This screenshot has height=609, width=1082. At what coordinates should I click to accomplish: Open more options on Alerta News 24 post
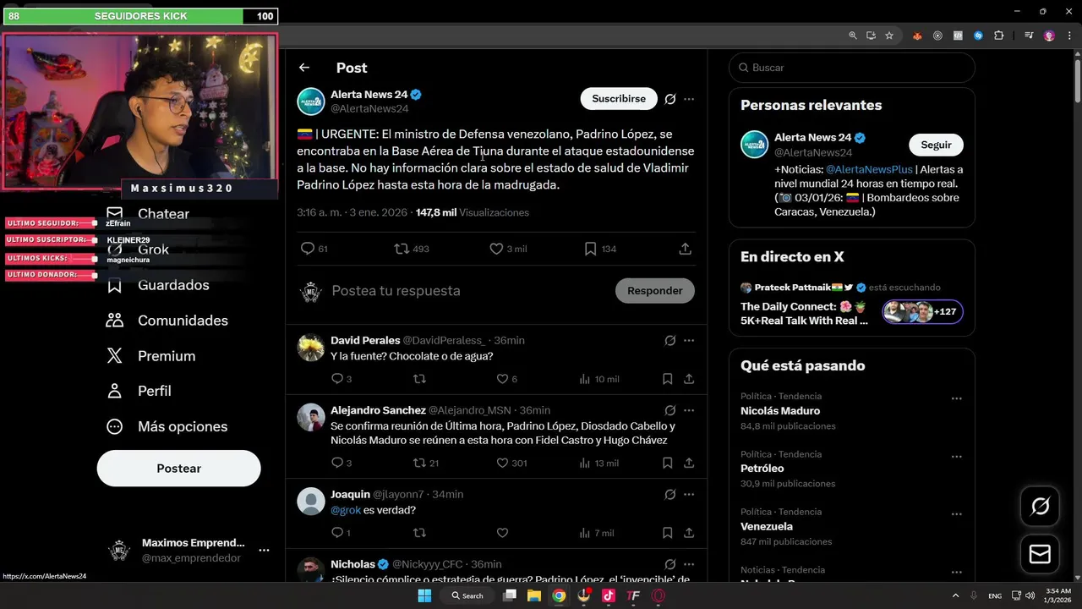pyautogui.click(x=689, y=99)
